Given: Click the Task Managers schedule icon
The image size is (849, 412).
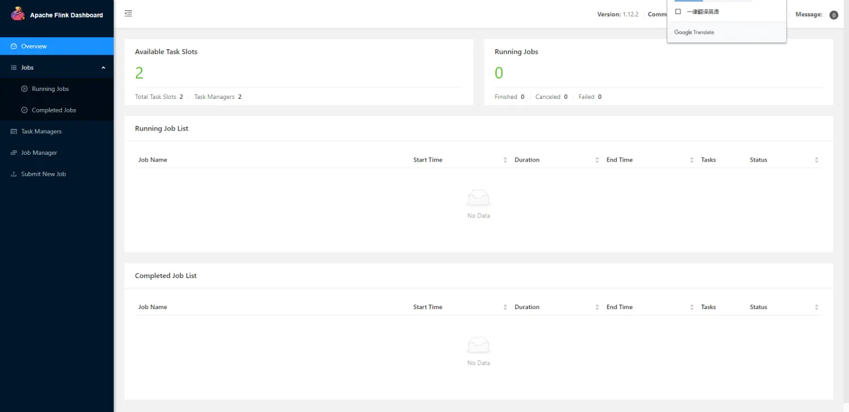Looking at the screenshot, I should point(14,132).
